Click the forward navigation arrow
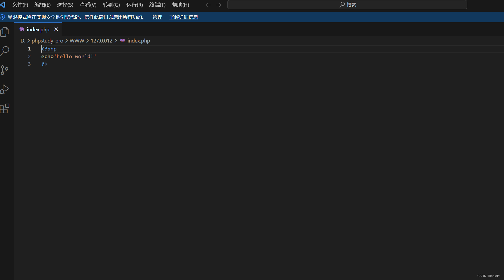Image resolution: width=504 pixels, height=280 pixels. pyautogui.click(x=218, y=5)
